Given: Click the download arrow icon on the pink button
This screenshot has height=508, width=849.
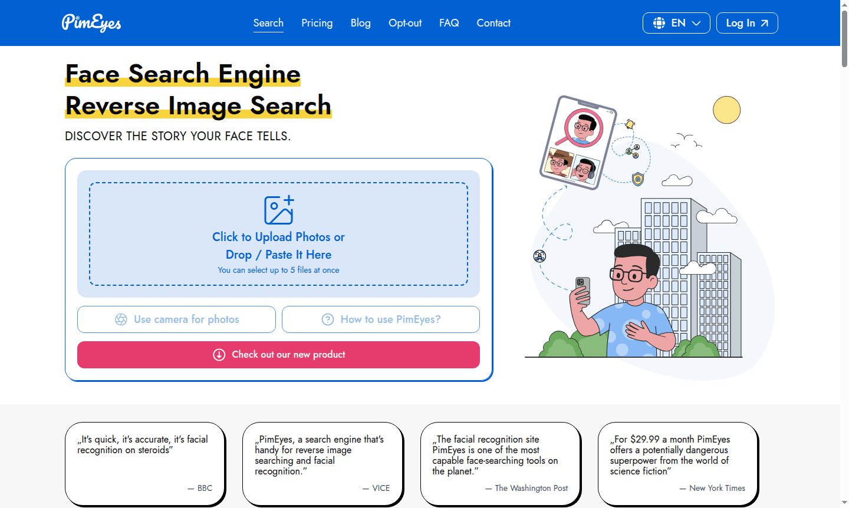Looking at the screenshot, I should (219, 354).
